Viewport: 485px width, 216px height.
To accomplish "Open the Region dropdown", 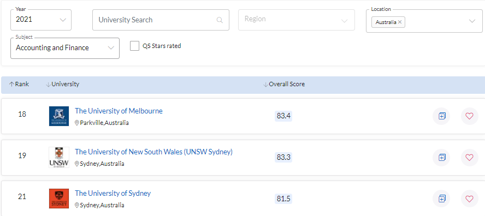I will [297, 20].
